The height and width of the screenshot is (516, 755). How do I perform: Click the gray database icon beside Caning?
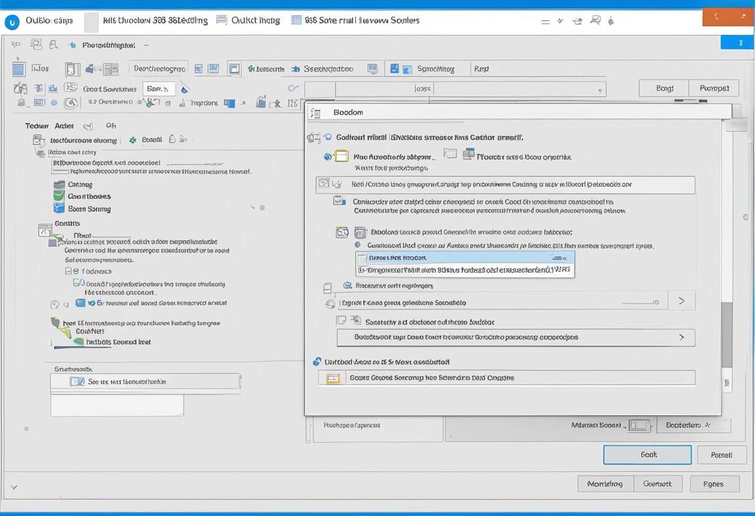click(x=59, y=185)
